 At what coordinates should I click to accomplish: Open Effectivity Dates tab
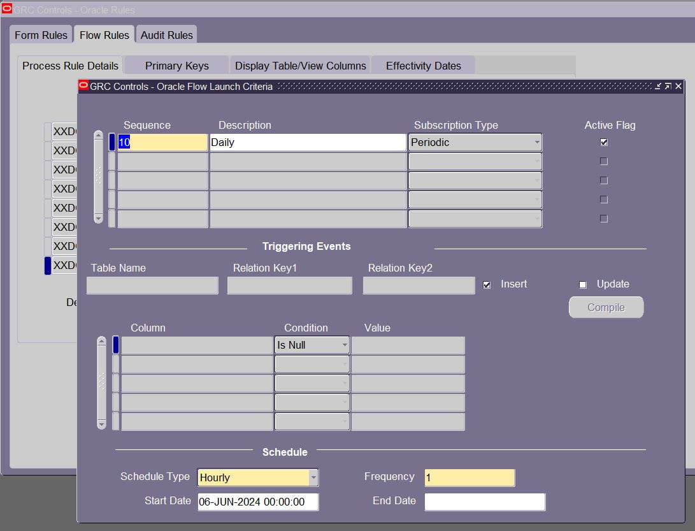click(x=423, y=66)
